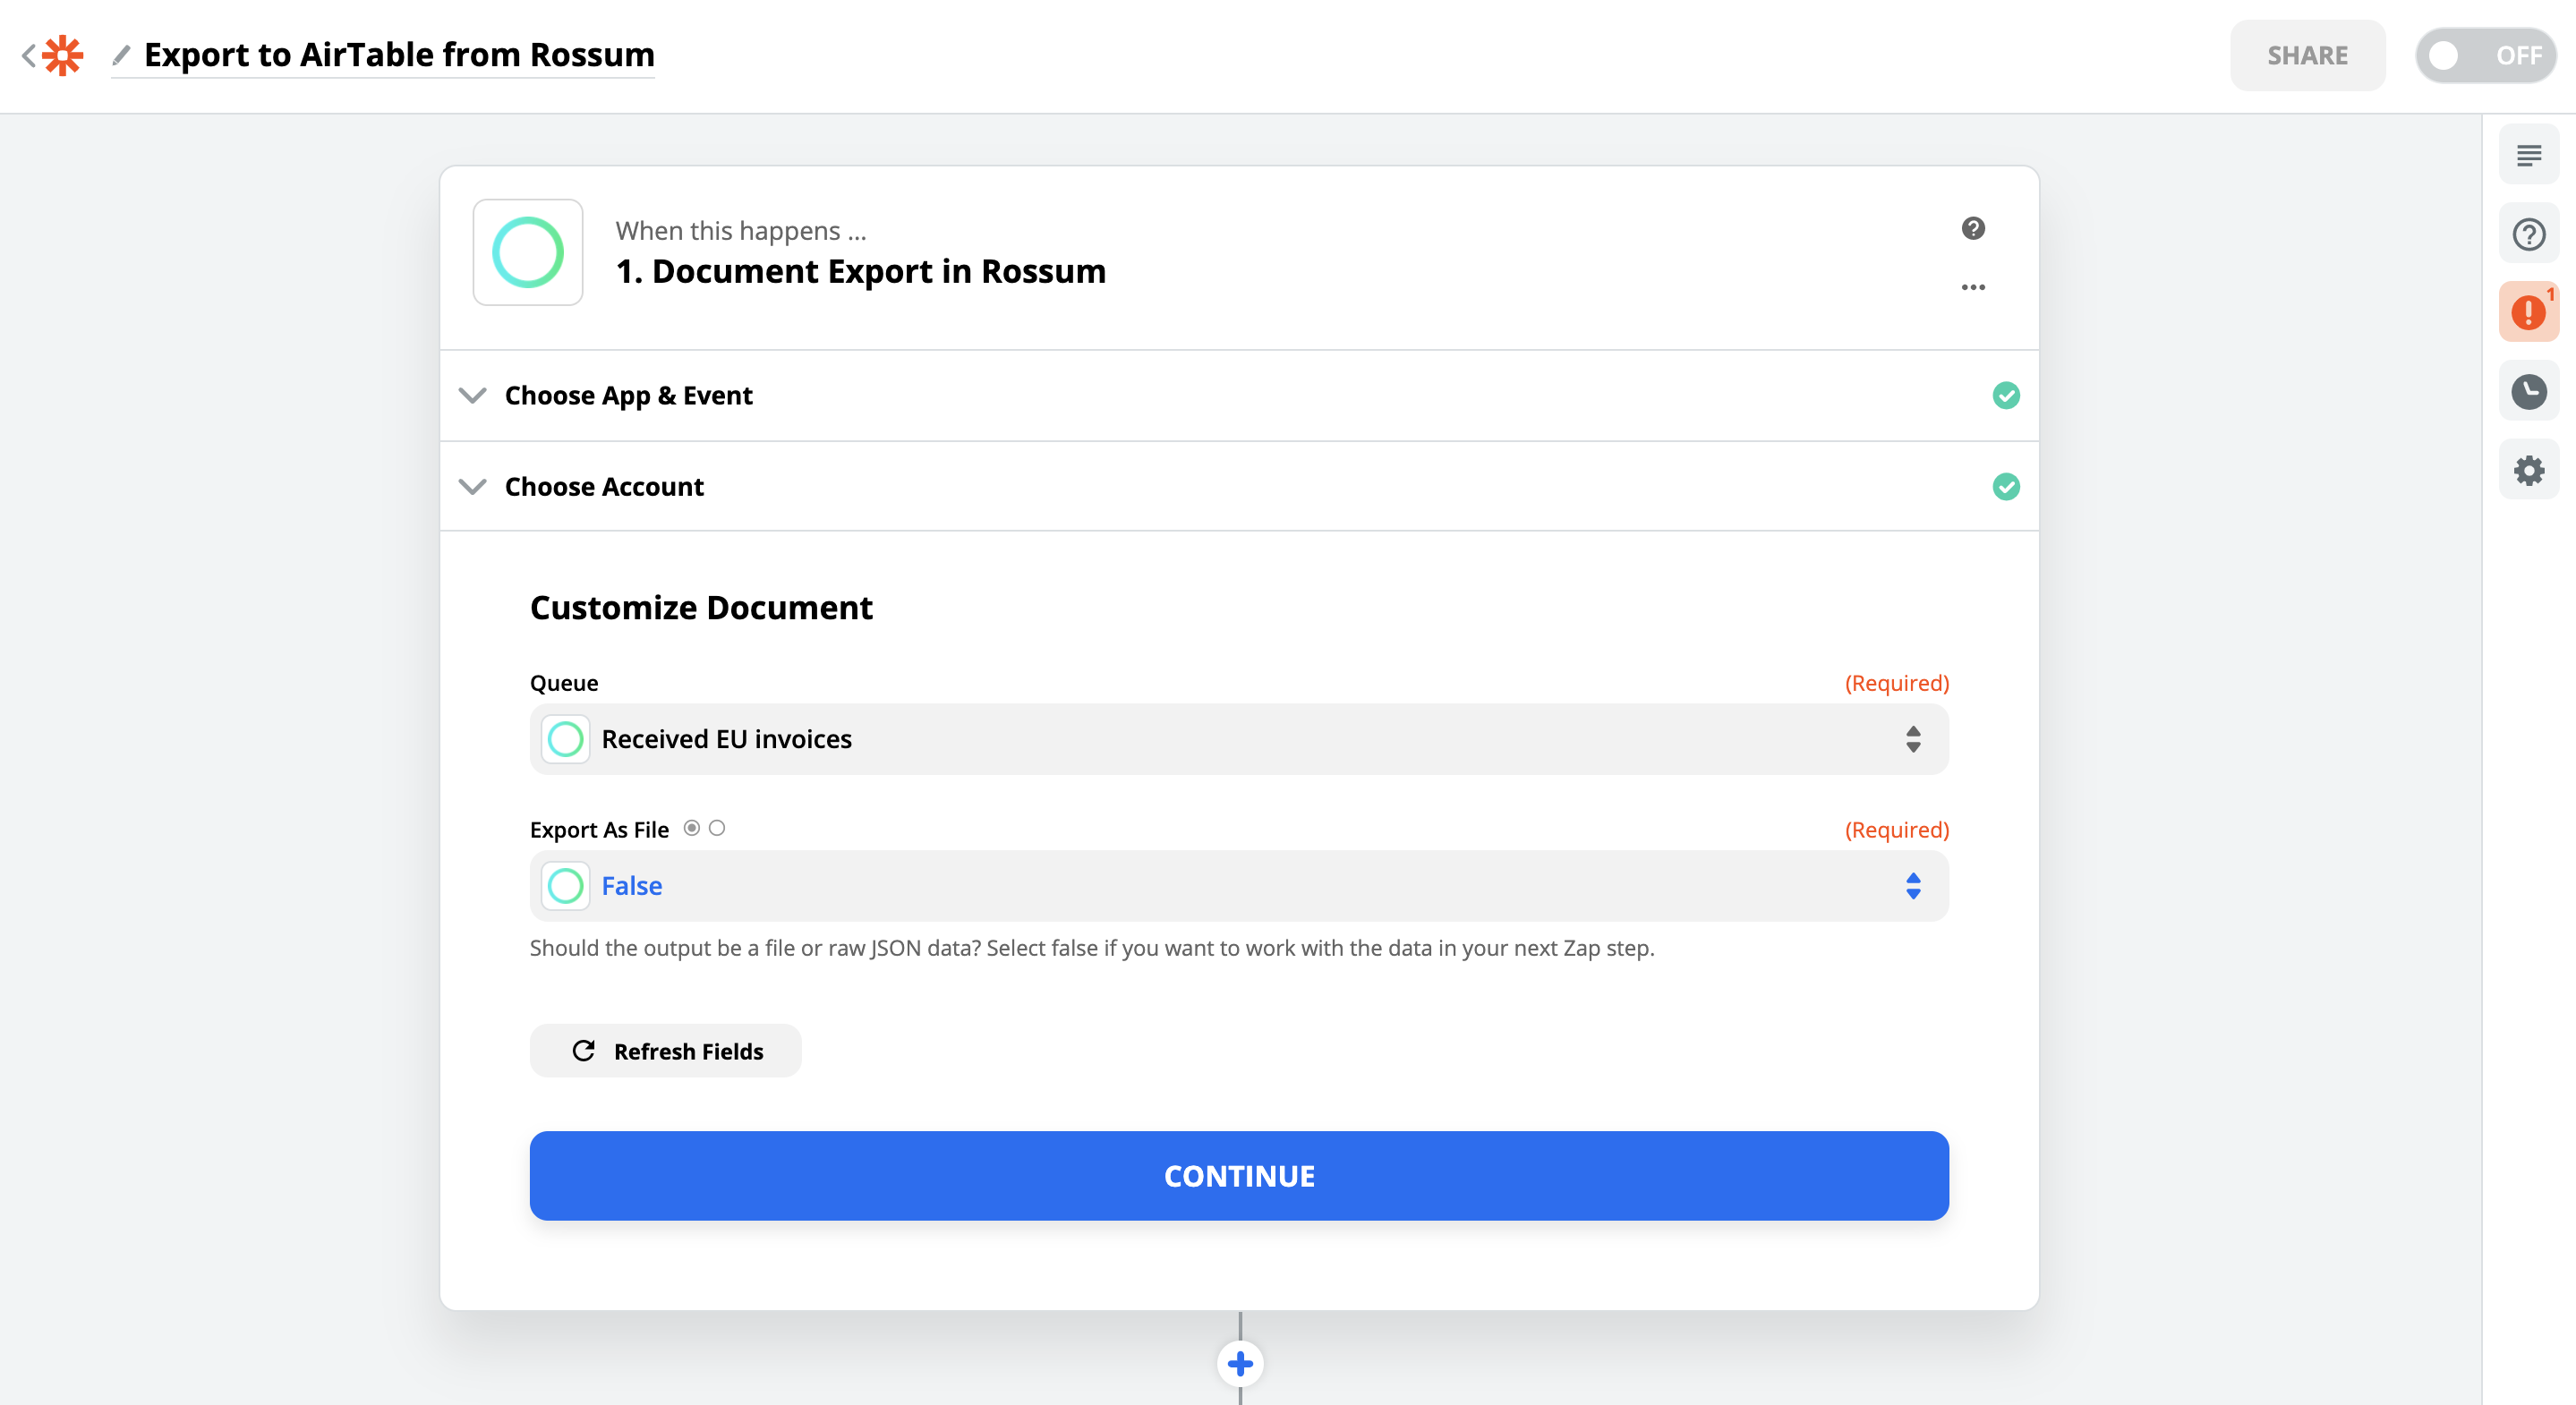Open the step three-dots menu
The height and width of the screenshot is (1405, 2576).
(x=1972, y=288)
